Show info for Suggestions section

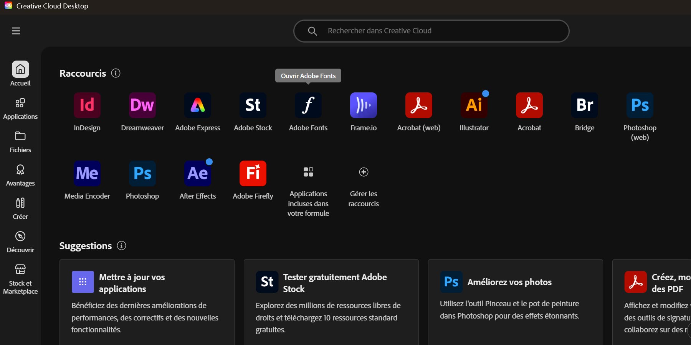pos(121,245)
